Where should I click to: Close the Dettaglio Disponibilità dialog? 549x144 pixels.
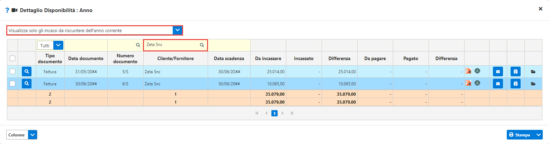540,9
